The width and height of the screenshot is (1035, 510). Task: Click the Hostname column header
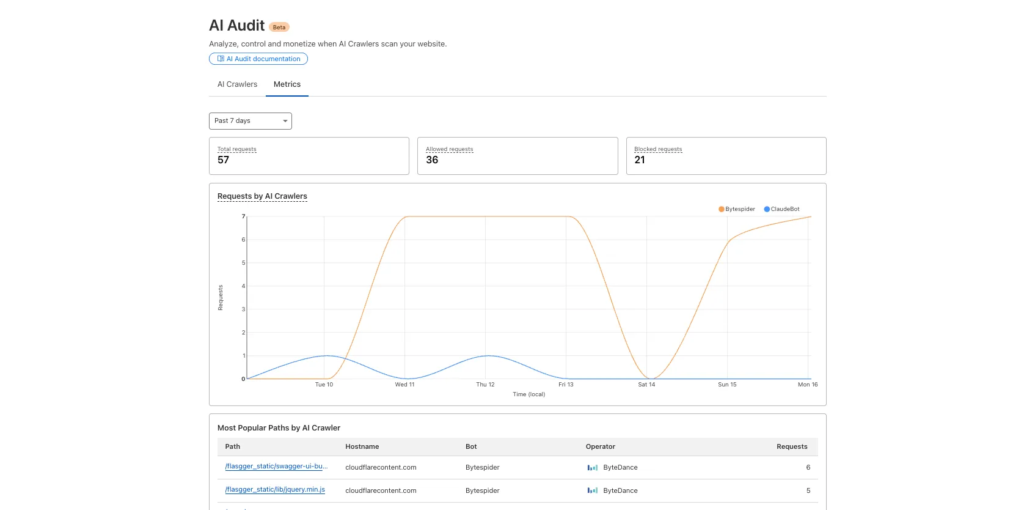(x=362, y=447)
